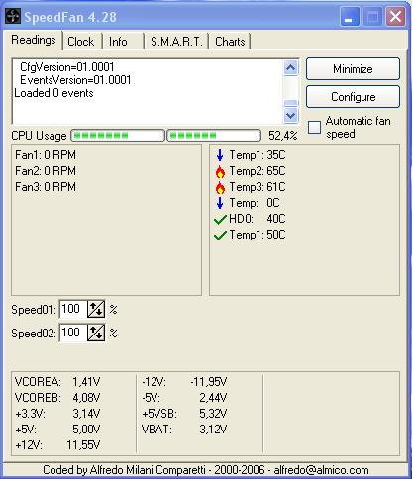The height and width of the screenshot is (479, 414).
Task: Switch to the S.M.A.R.T. tab
Action: click(176, 42)
